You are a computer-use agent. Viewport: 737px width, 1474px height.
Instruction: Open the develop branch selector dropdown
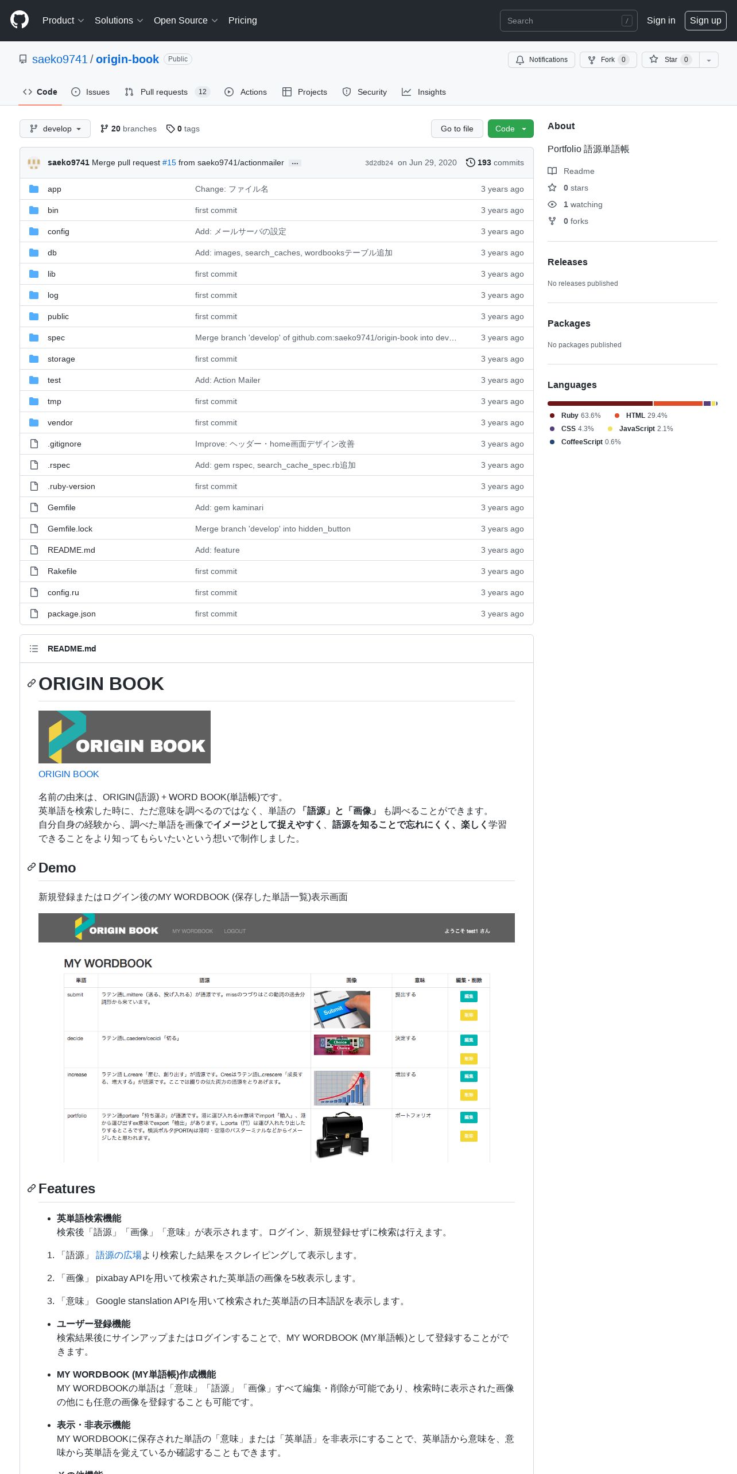pos(55,129)
